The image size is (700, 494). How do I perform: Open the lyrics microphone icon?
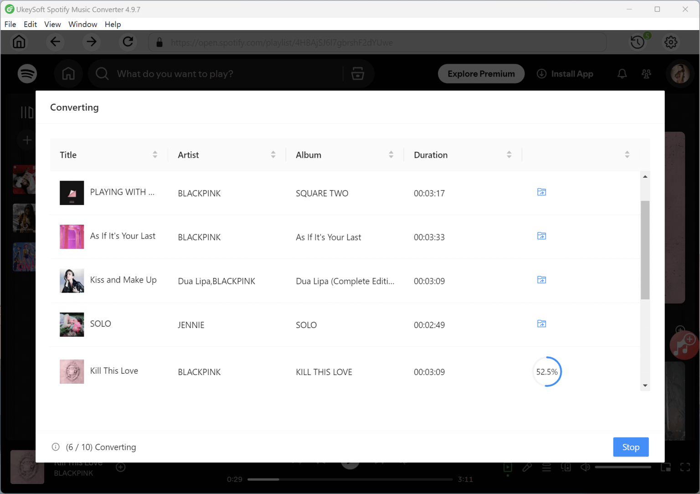(x=527, y=467)
